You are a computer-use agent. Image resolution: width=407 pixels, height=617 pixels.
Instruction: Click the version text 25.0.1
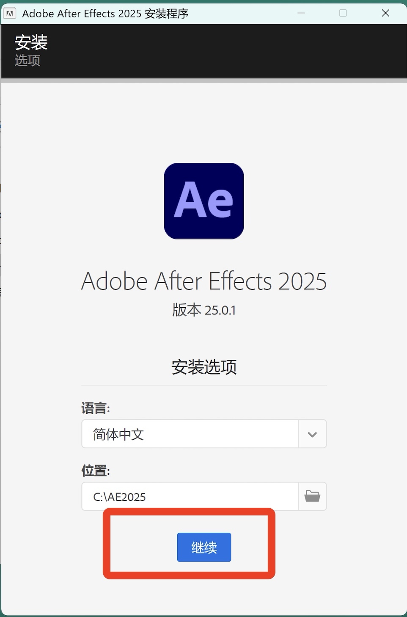pyautogui.click(x=204, y=310)
